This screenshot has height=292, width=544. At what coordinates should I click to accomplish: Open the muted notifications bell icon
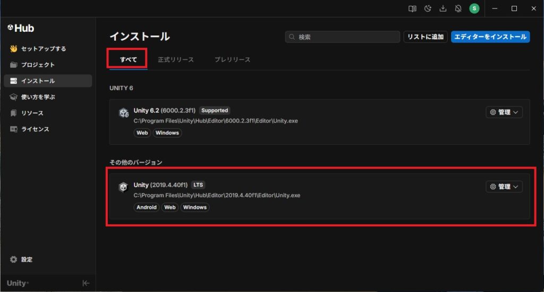tap(458, 8)
